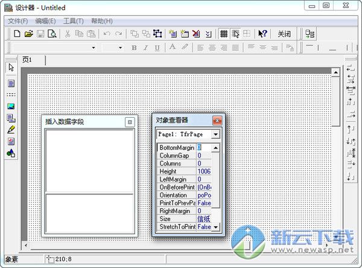362x268 pixels.
Task: Switch to the 页1 page tab
Action: click(x=27, y=60)
